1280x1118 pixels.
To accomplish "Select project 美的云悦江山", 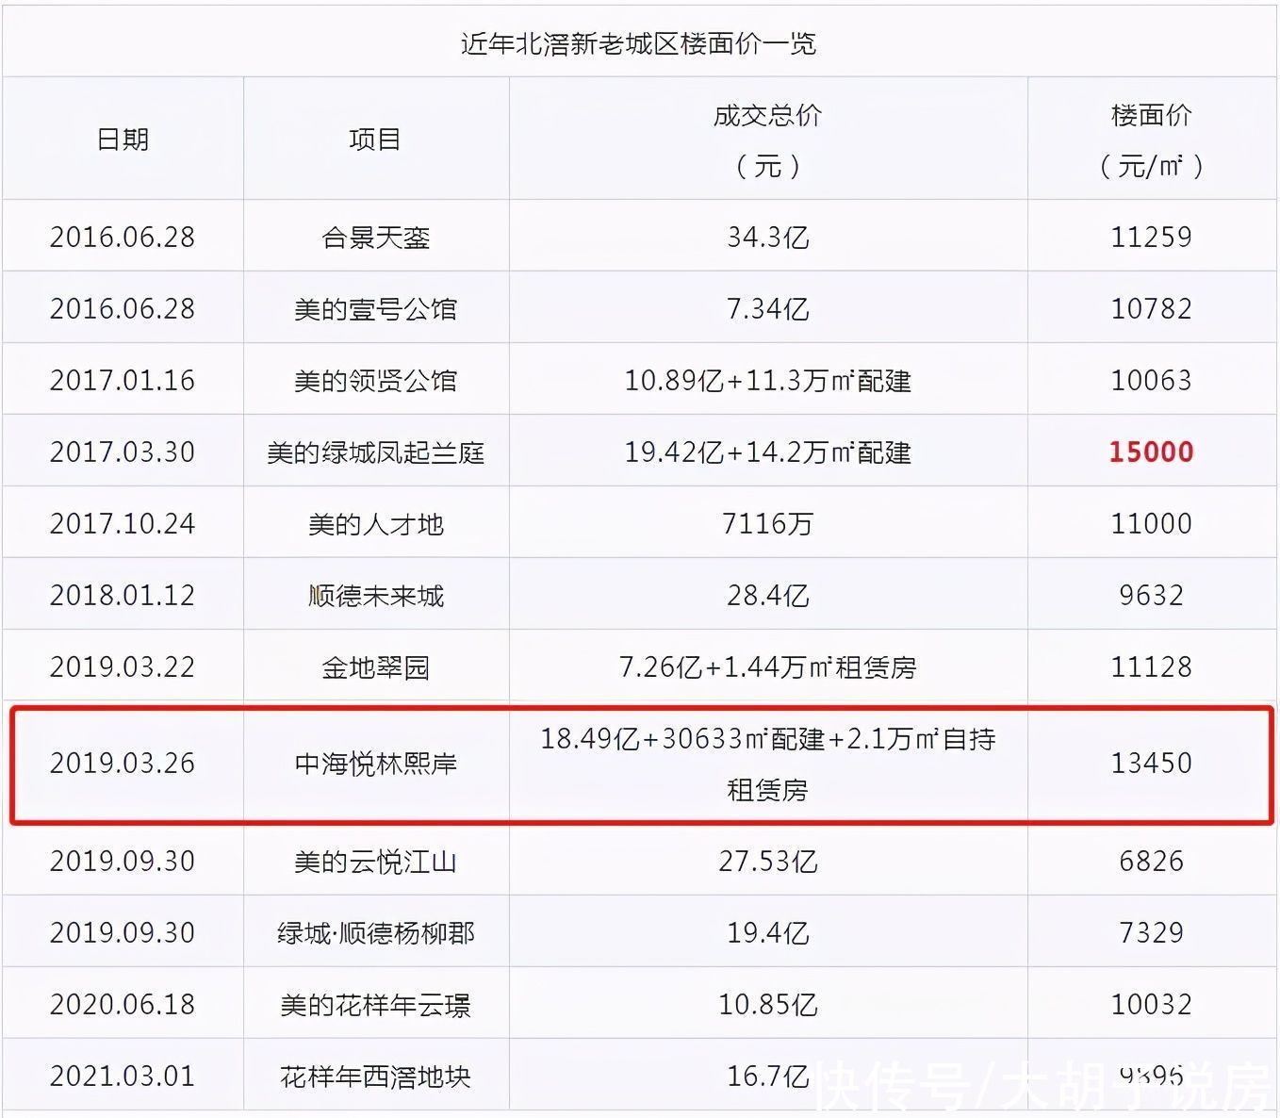I will click(x=375, y=862).
